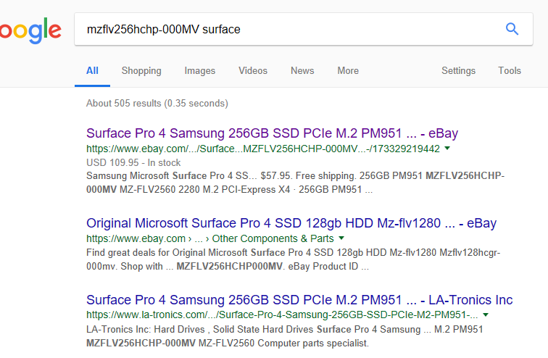
Task: Expand dropdown arrow beside ebay.com 173329219442 URL
Action: [x=447, y=149]
